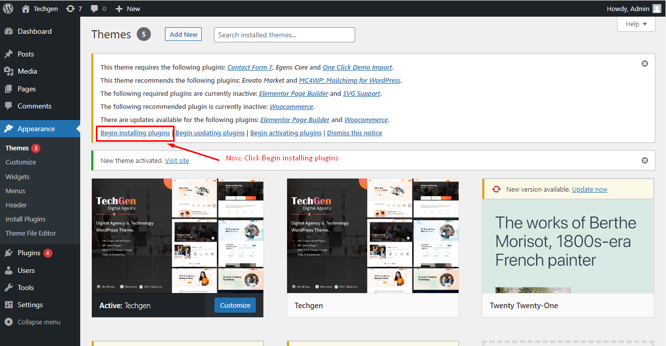Click Begin updating plugins
The height and width of the screenshot is (346, 666).
pyautogui.click(x=210, y=133)
